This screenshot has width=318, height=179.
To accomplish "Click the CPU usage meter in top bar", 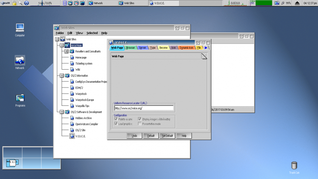I will (x=45, y=3).
